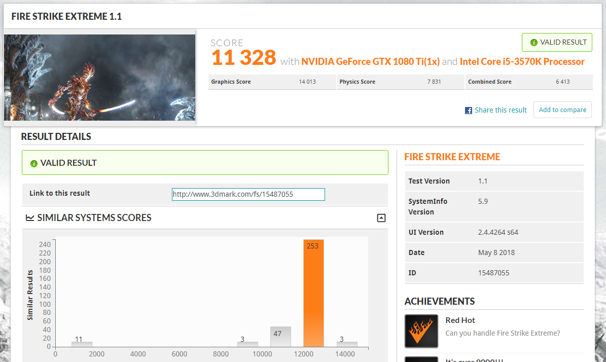Click the green icon in the top VALID RESULT badge
This screenshot has width=606, height=362.
(x=533, y=43)
